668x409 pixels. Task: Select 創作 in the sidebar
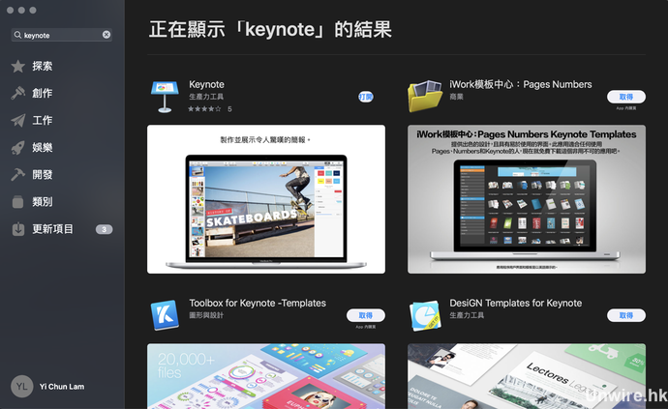coord(43,93)
